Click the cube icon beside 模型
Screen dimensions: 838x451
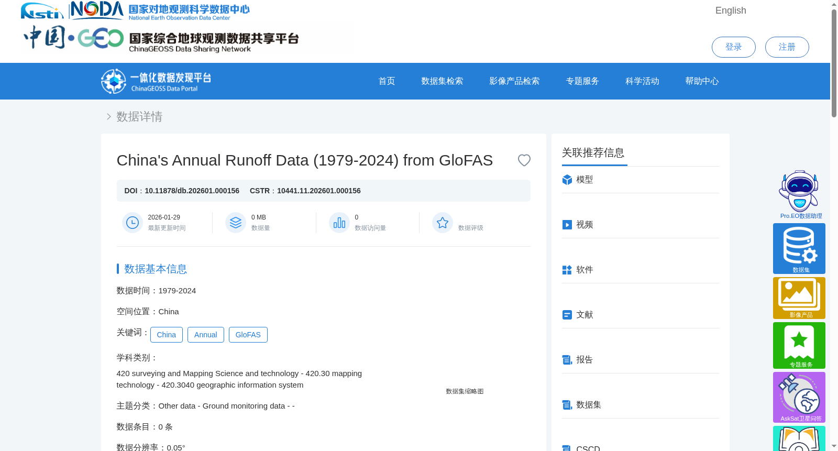[567, 180]
